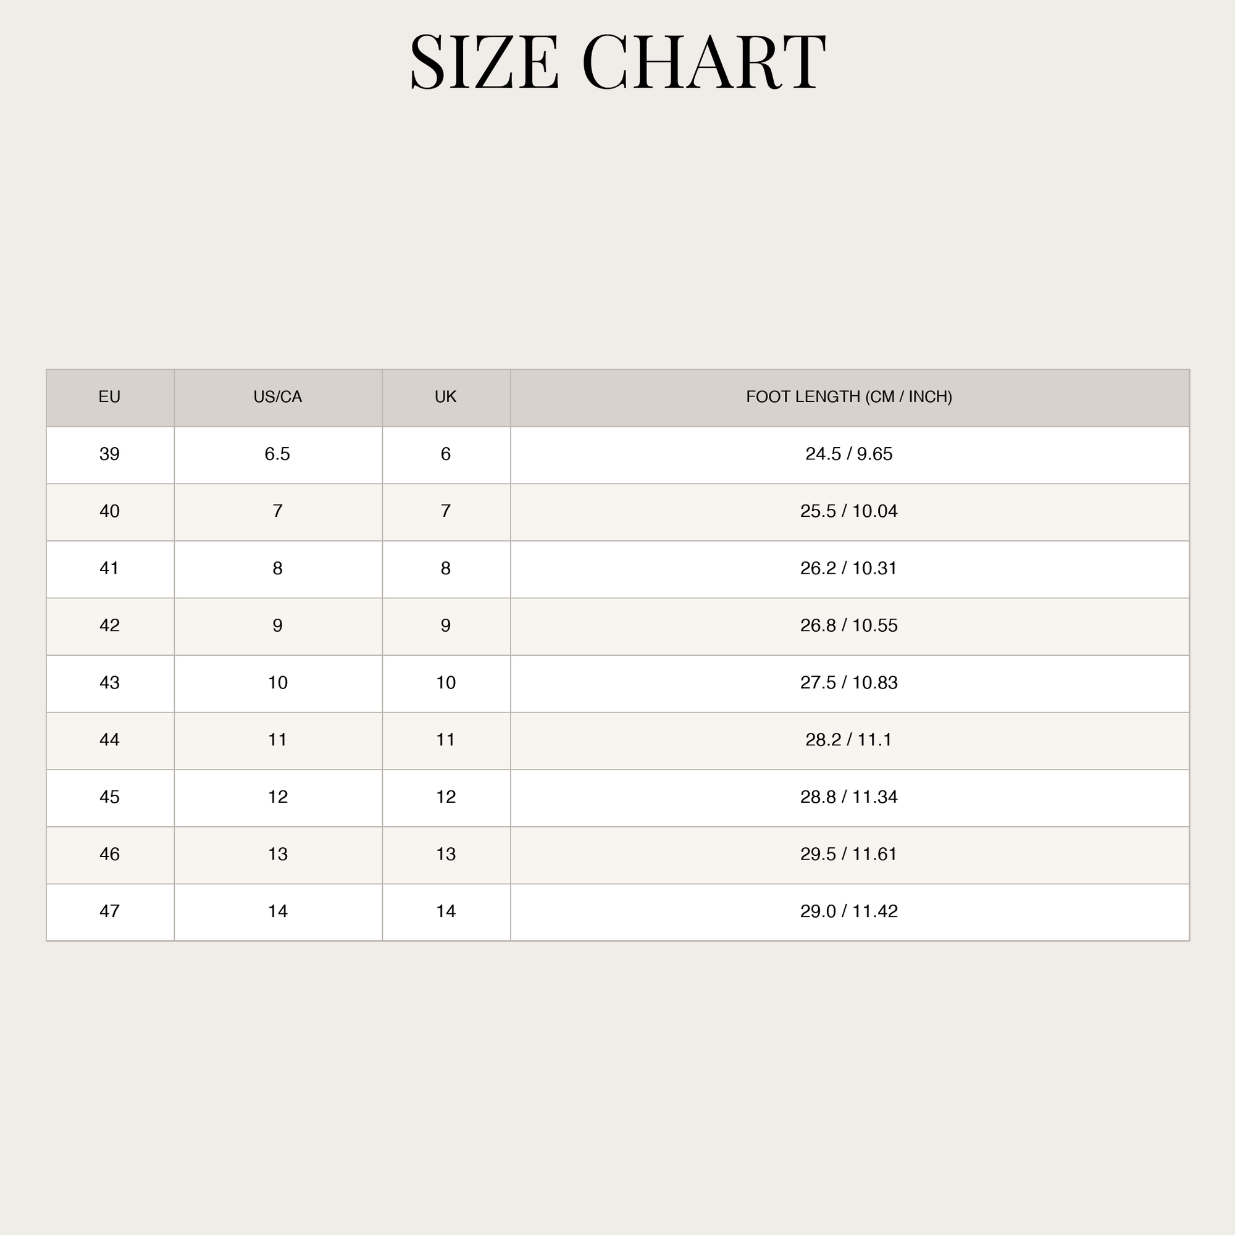Click EU size 41 cell
The image size is (1235, 1235).
pyautogui.click(x=110, y=569)
